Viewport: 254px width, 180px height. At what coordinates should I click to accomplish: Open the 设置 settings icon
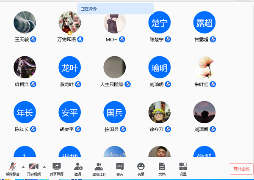183,168
